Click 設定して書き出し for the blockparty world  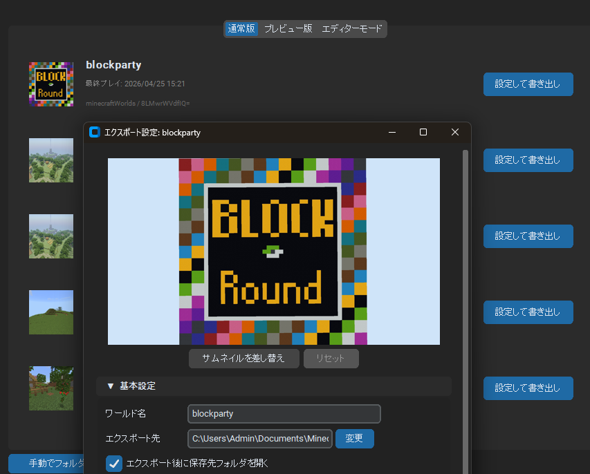click(x=528, y=84)
